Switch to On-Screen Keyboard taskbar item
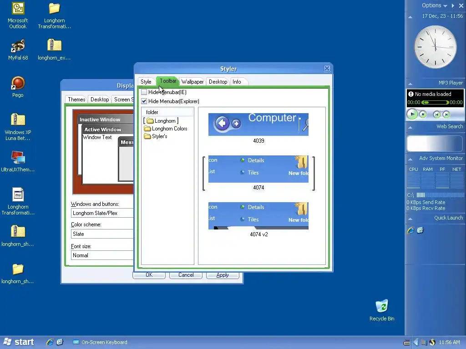 101,342
